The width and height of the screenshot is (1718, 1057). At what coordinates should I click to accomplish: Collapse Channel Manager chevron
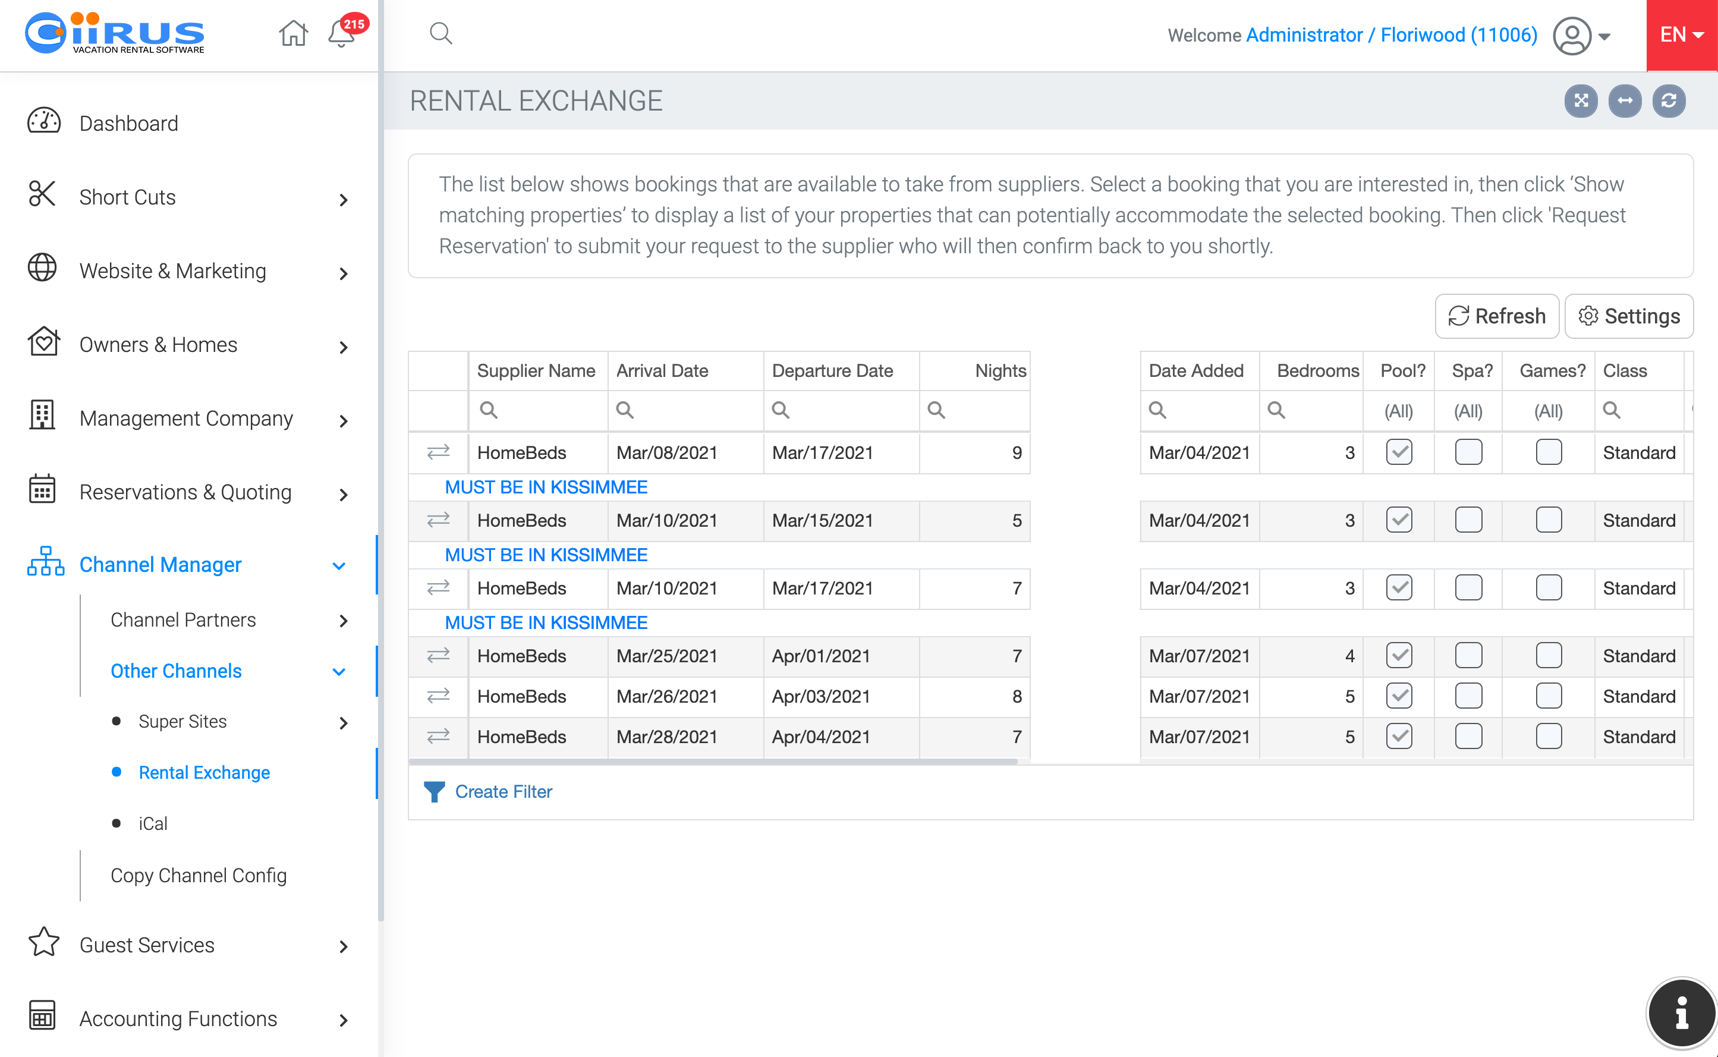tap(339, 565)
